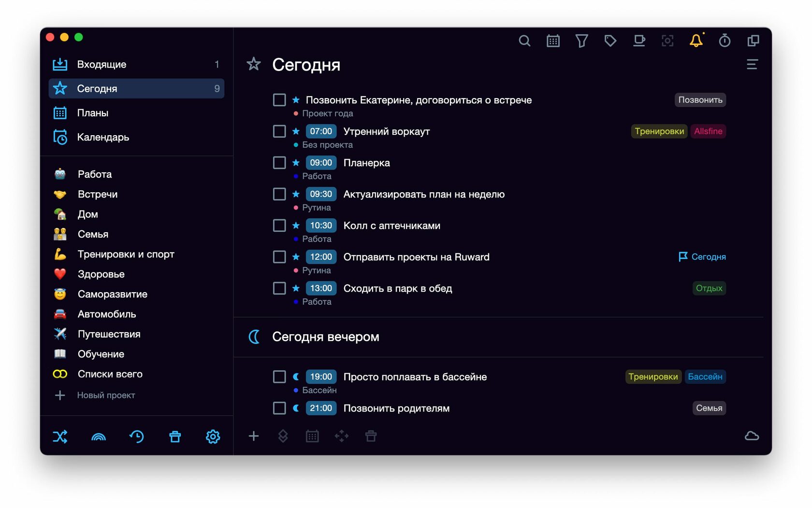
Task: Open the tags icon in toolbar
Action: (x=610, y=41)
